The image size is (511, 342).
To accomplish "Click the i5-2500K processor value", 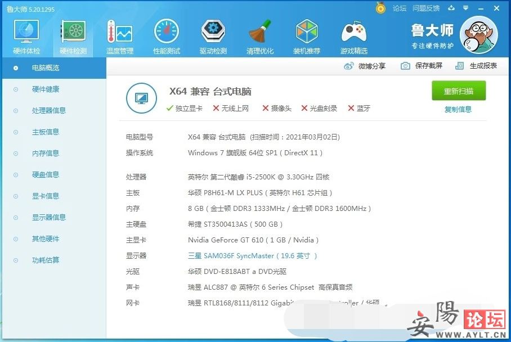I will pyautogui.click(x=258, y=177).
